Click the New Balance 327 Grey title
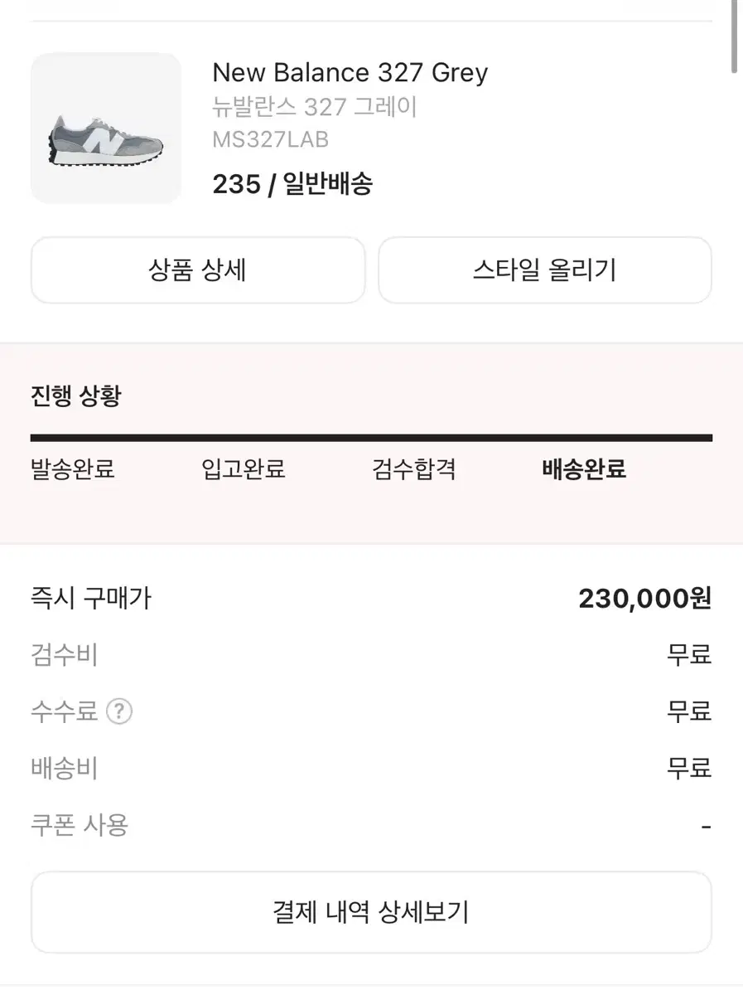Screen dimensions: 743x995 (x=350, y=73)
